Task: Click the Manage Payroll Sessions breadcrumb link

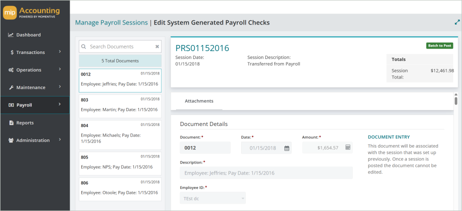Action: pos(111,22)
